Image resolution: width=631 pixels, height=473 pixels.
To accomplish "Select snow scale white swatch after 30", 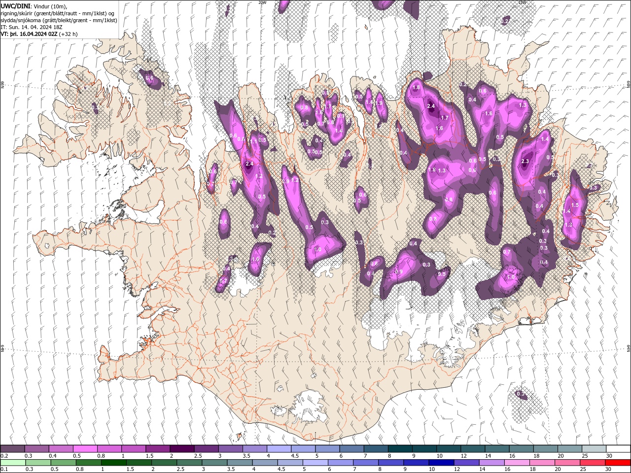I will click(x=618, y=449).
